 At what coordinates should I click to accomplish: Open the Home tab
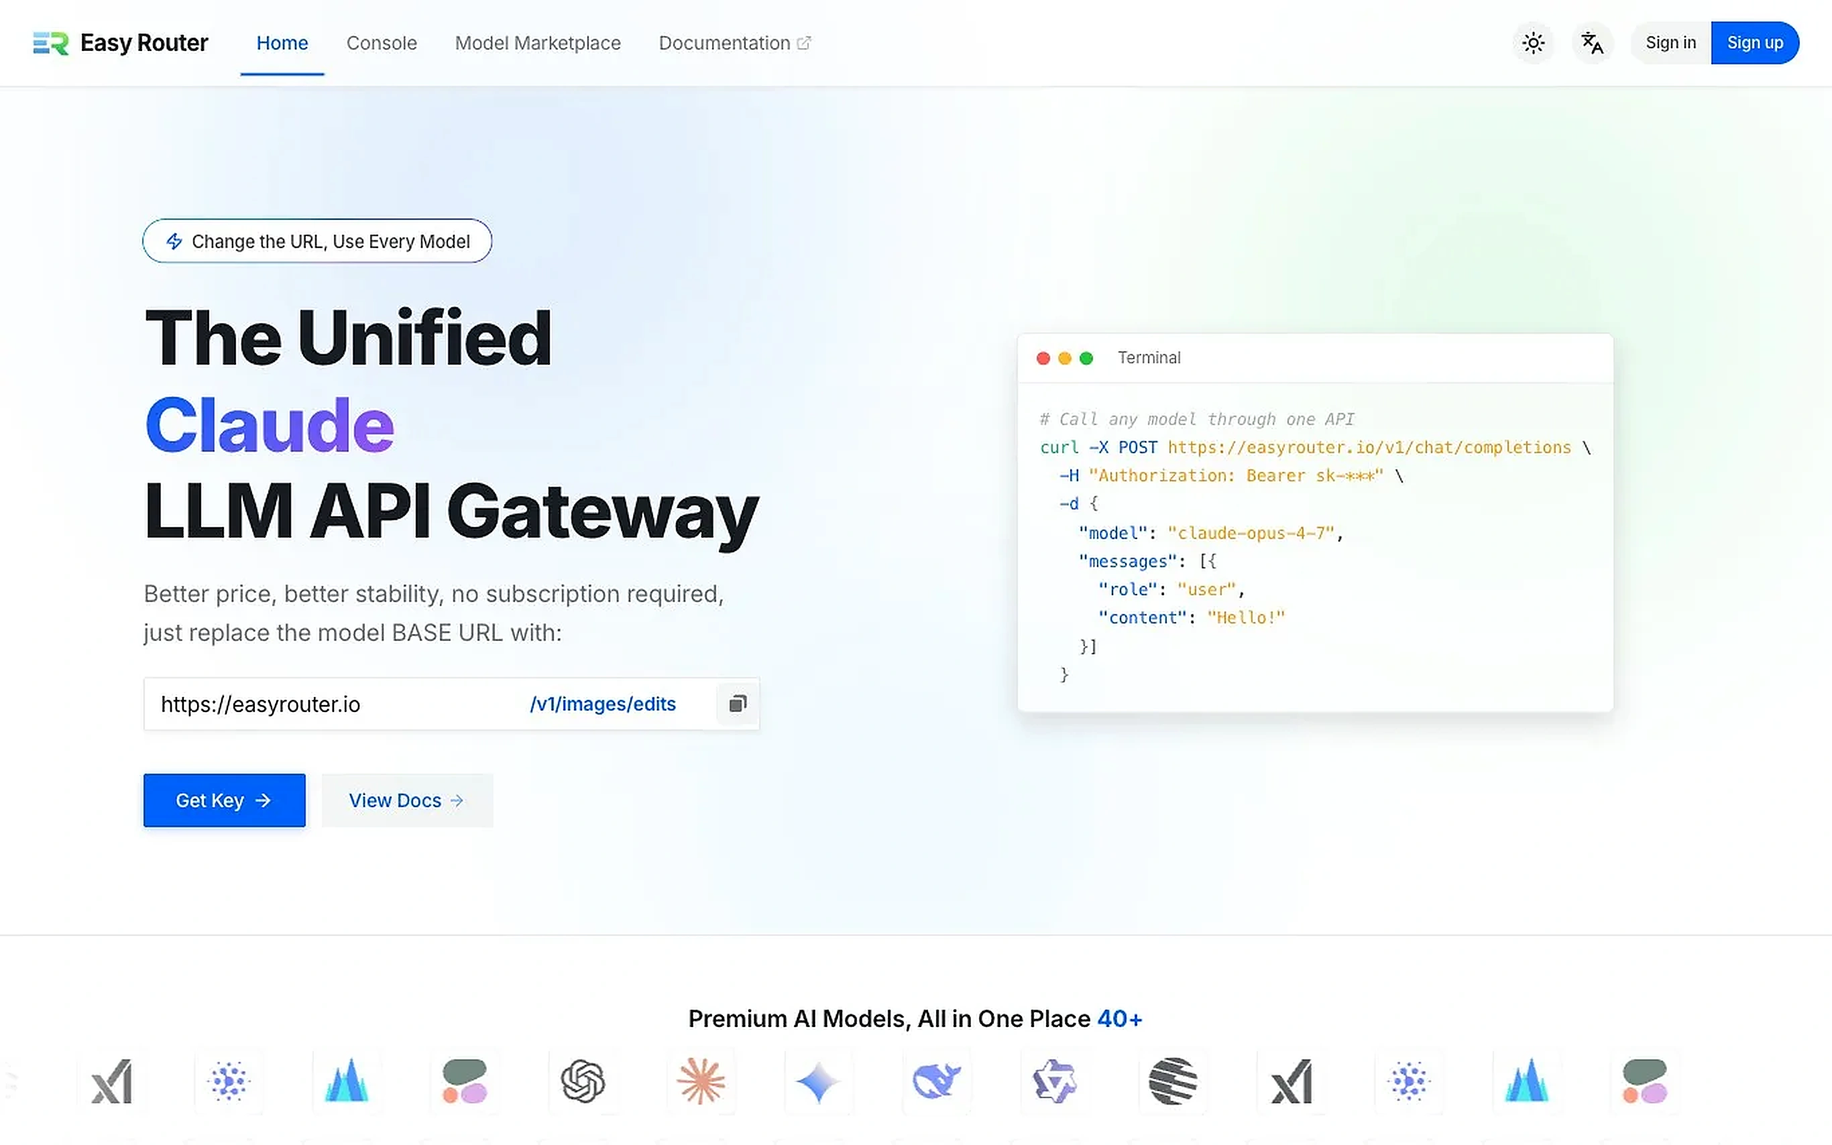[x=282, y=43]
